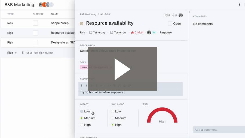Open the Resource availab risk row
Screen dimensions: 245x138
pyautogui.click(x=63, y=33)
